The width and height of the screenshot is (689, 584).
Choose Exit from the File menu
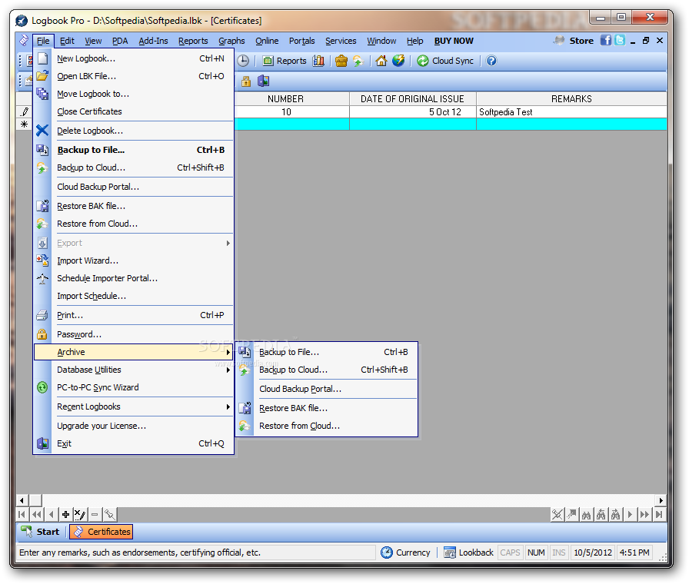(133, 444)
